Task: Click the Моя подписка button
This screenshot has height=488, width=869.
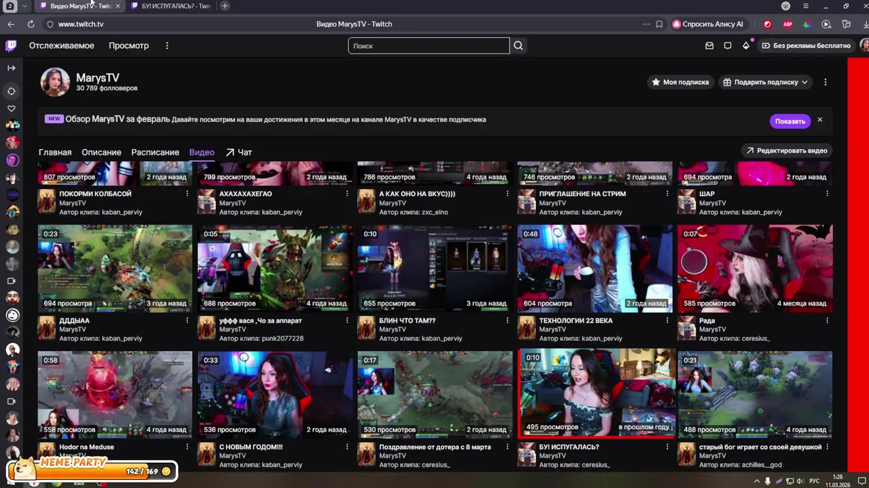Action: [x=680, y=82]
